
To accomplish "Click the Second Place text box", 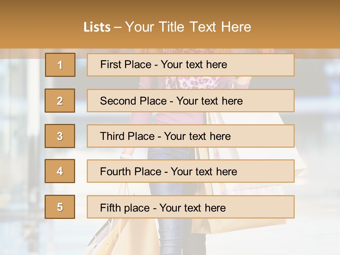I will (191, 101).
